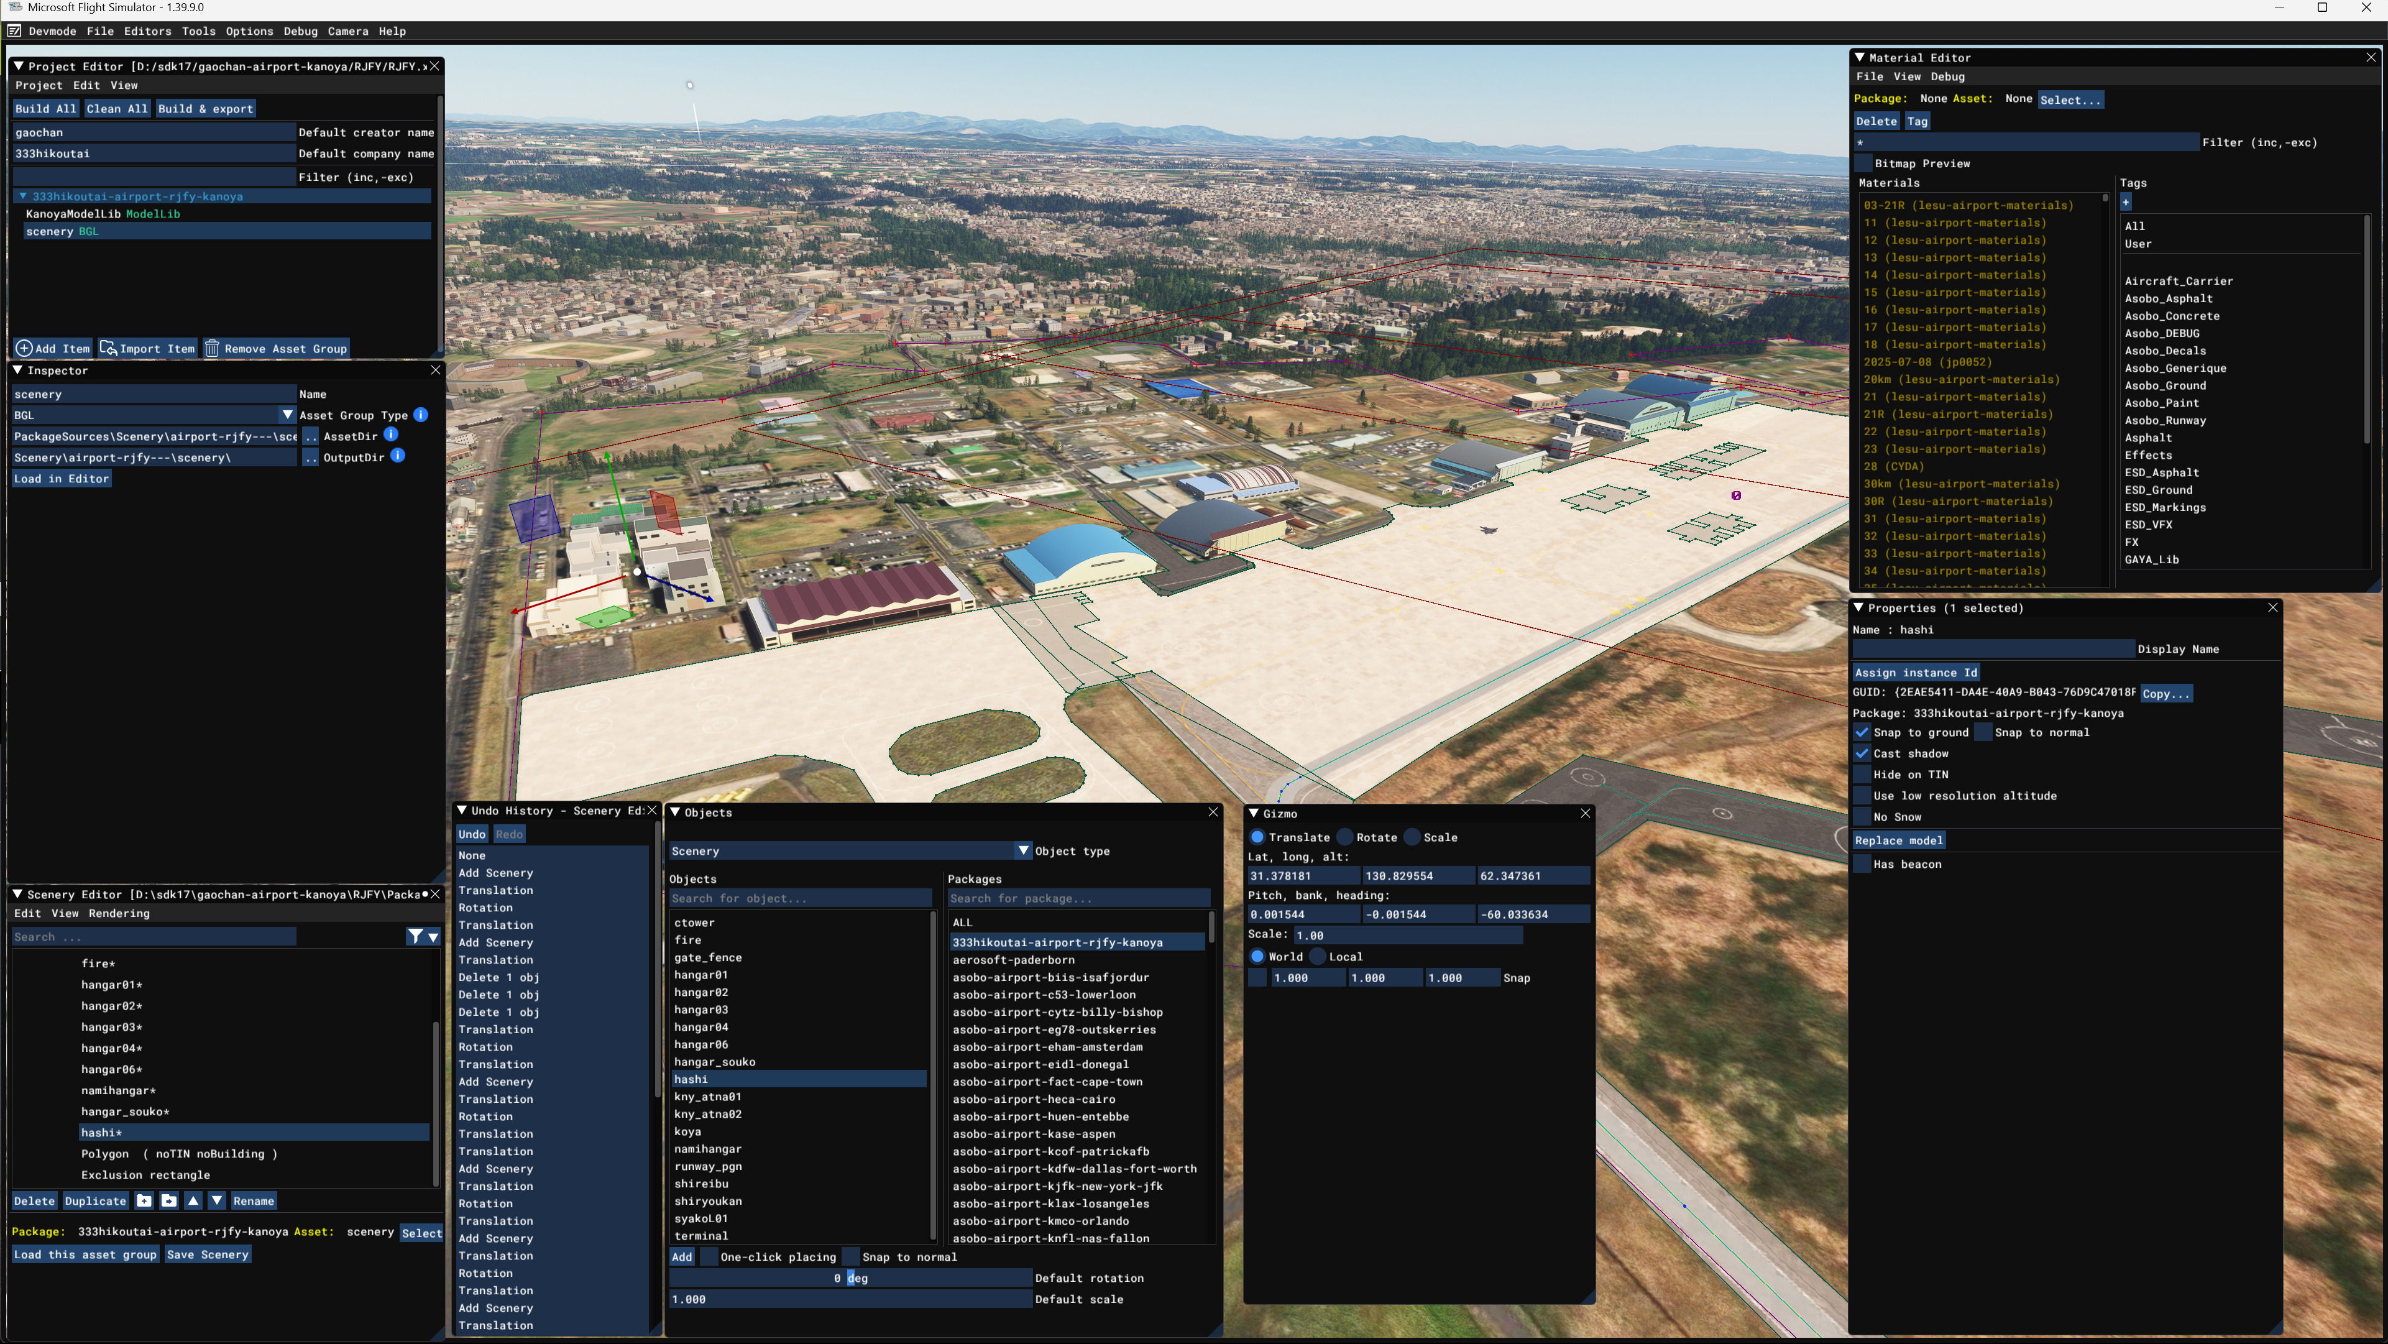This screenshot has height=1344, width=2388.
Task: Click Replace model button
Action: [1899, 840]
